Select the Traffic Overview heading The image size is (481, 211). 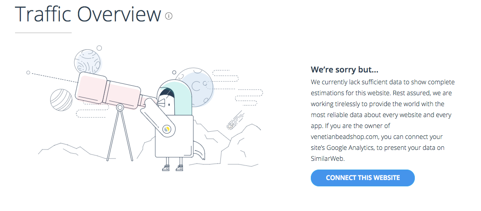88,14
